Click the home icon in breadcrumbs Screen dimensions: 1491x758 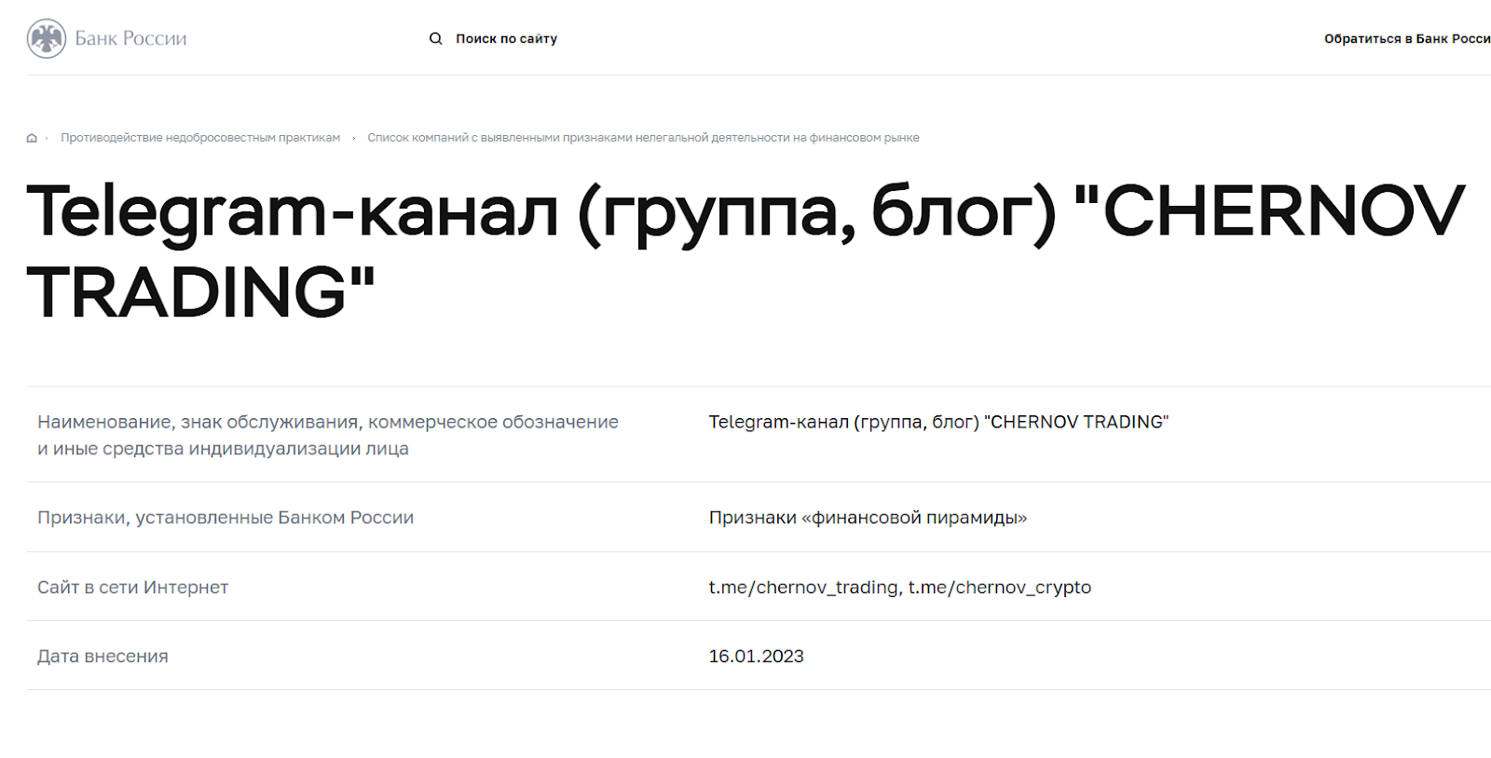pos(32,138)
